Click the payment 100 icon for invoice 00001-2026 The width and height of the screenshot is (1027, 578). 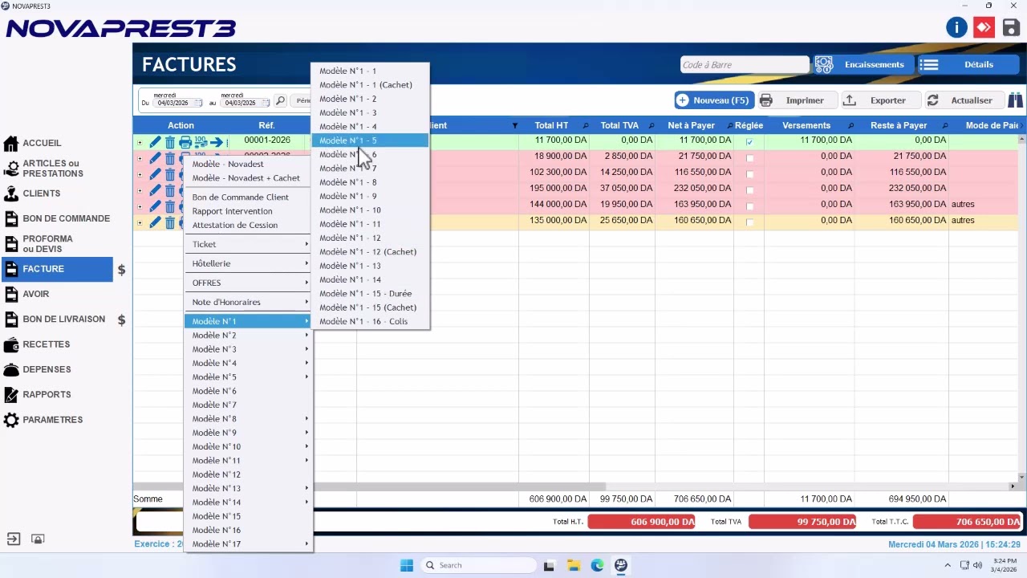pos(201,142)
